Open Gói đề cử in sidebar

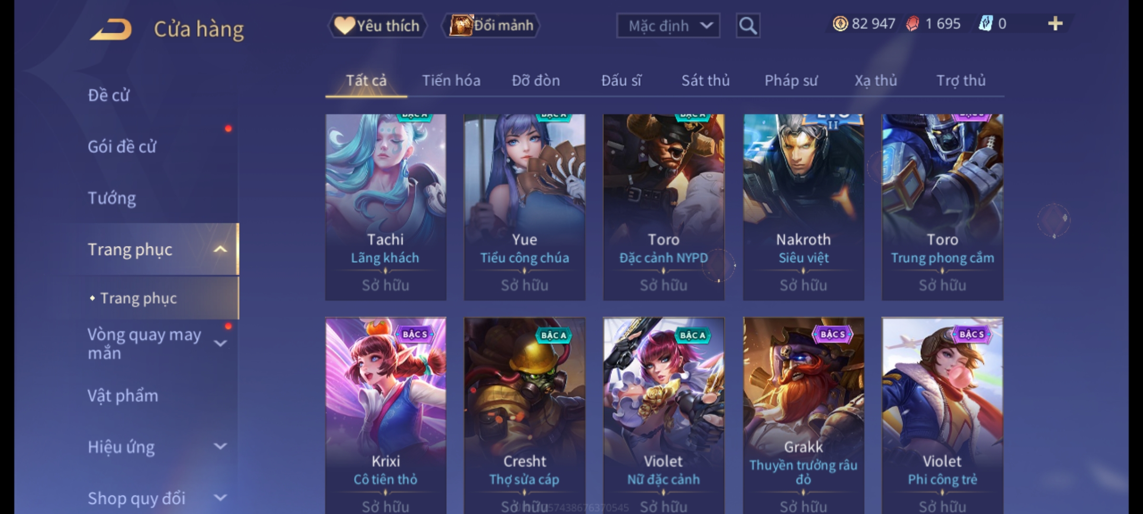pos(122,147)
